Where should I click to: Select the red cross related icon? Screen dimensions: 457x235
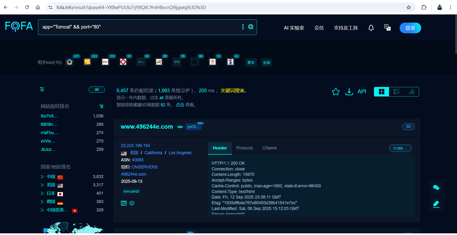tap(123, 62)
